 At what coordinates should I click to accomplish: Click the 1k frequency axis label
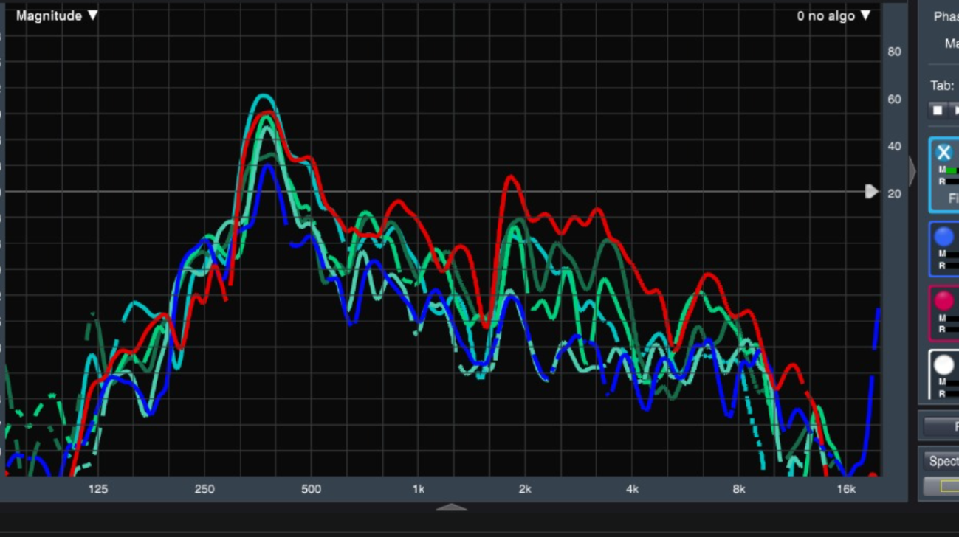coord(418,489)
